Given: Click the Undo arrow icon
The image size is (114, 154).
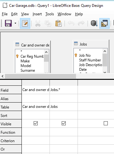Looking at the screenshot, I should click(x=71, y=23).
